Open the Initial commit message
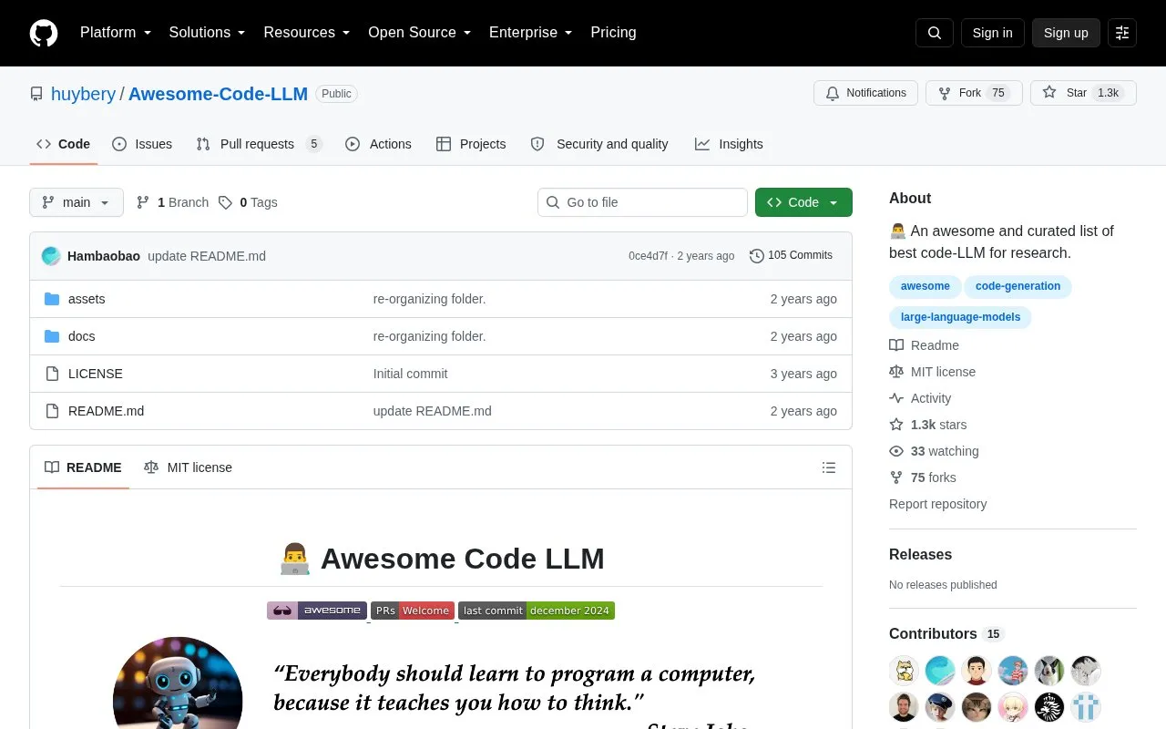1166x729 pixels. [410, 374]
